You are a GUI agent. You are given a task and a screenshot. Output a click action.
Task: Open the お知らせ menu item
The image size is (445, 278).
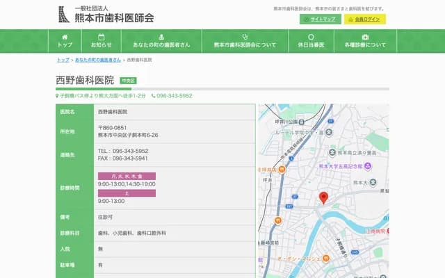pos(102,44)
